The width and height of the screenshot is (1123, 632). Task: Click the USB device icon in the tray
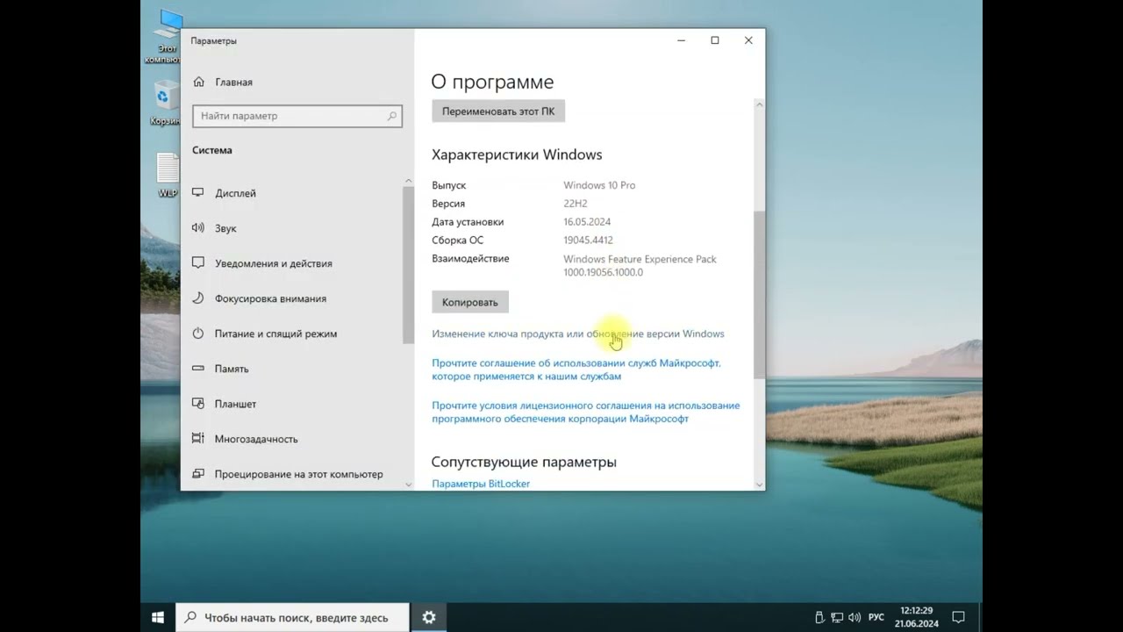coord(819,617)
